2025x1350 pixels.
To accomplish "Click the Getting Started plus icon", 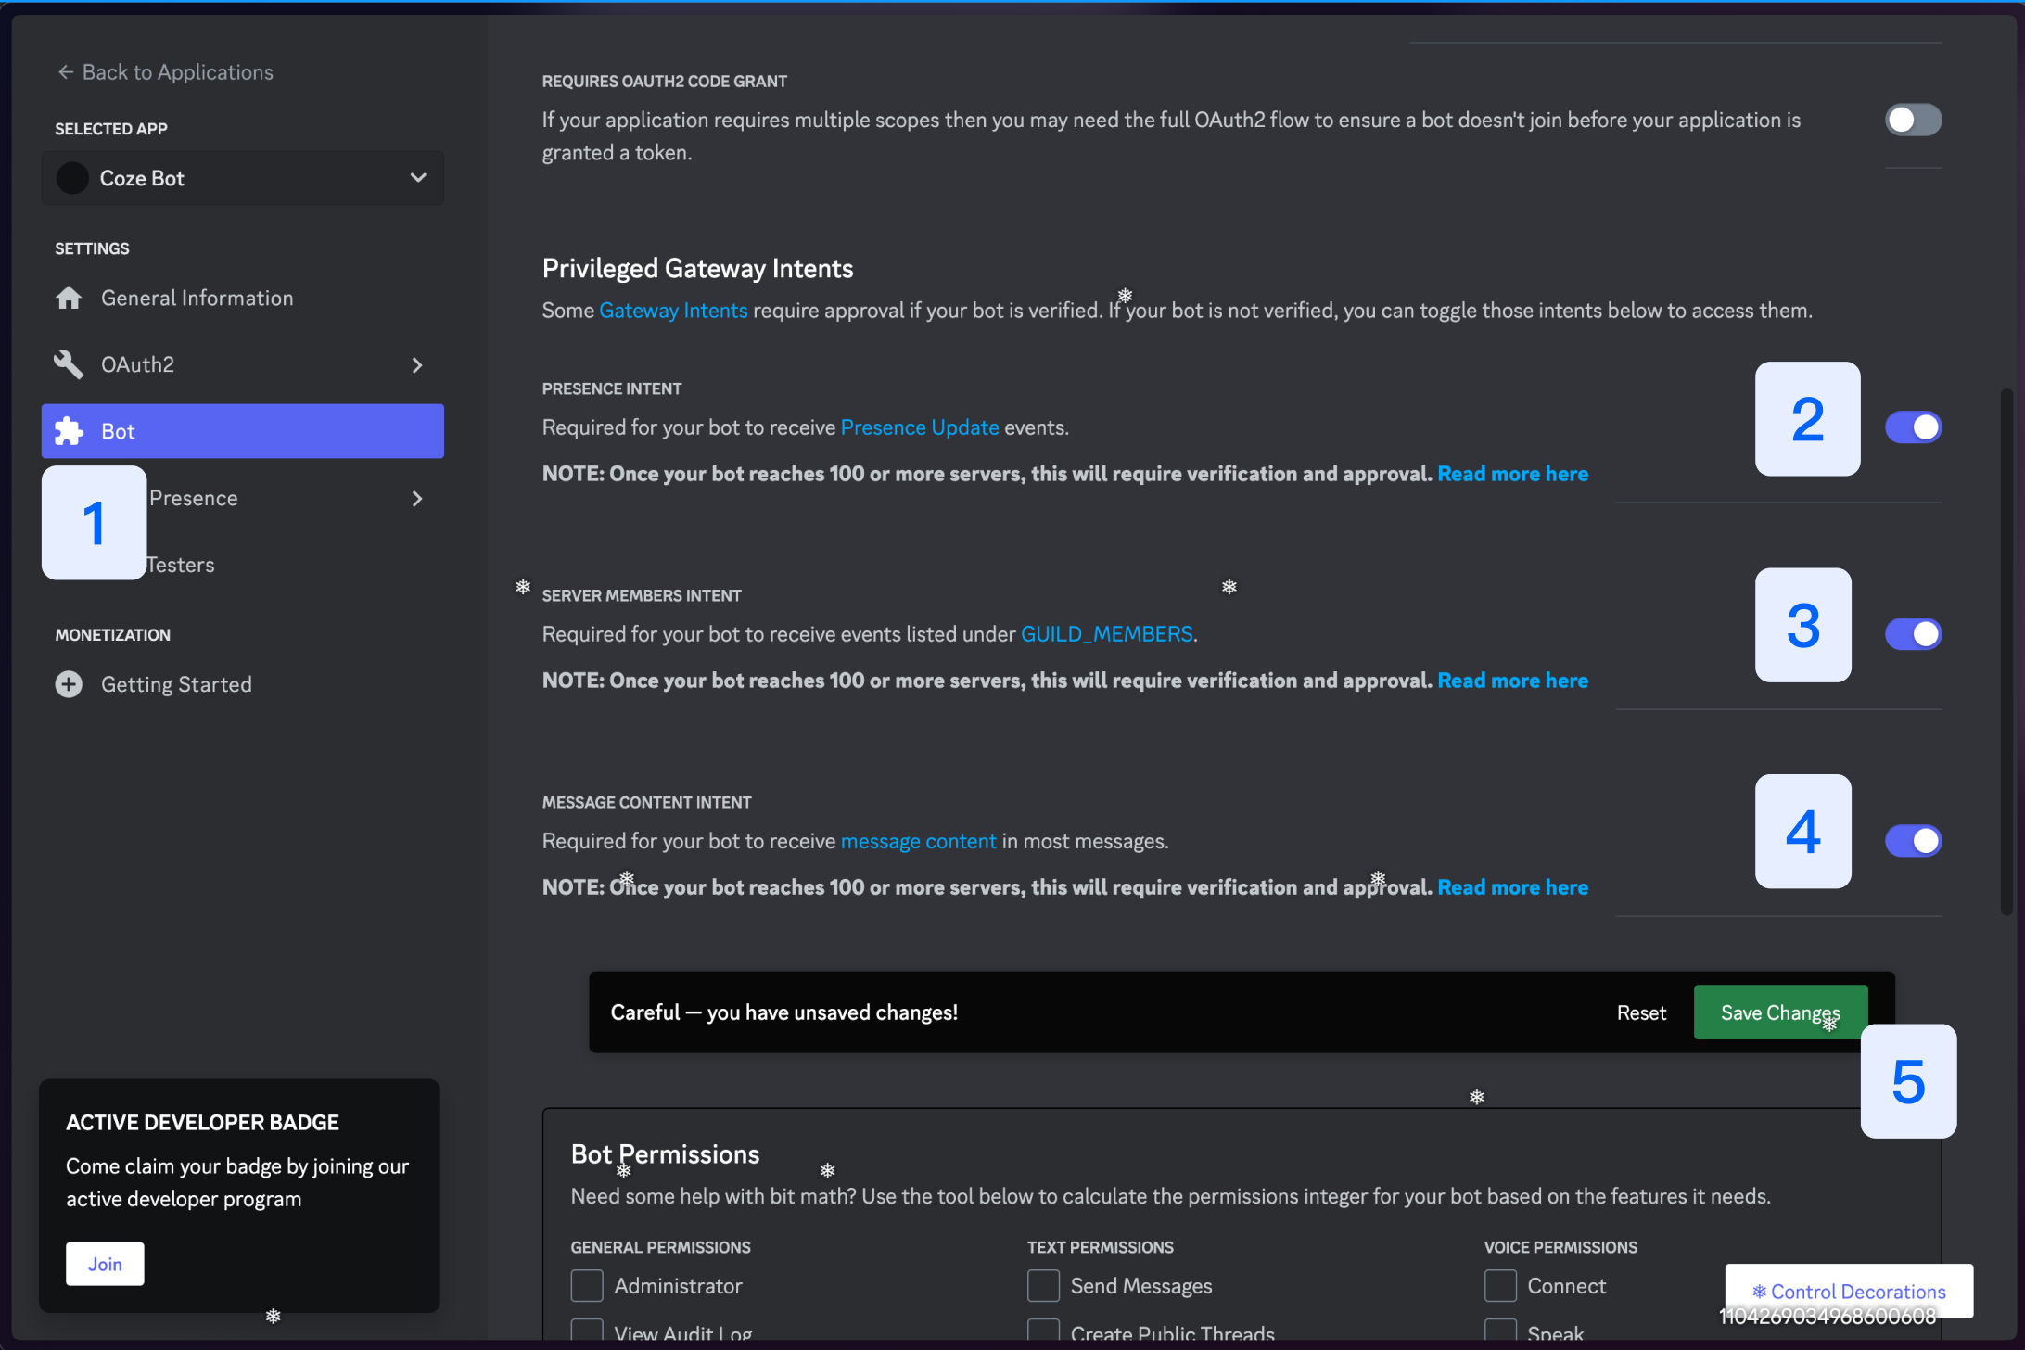I will (69, 684).
